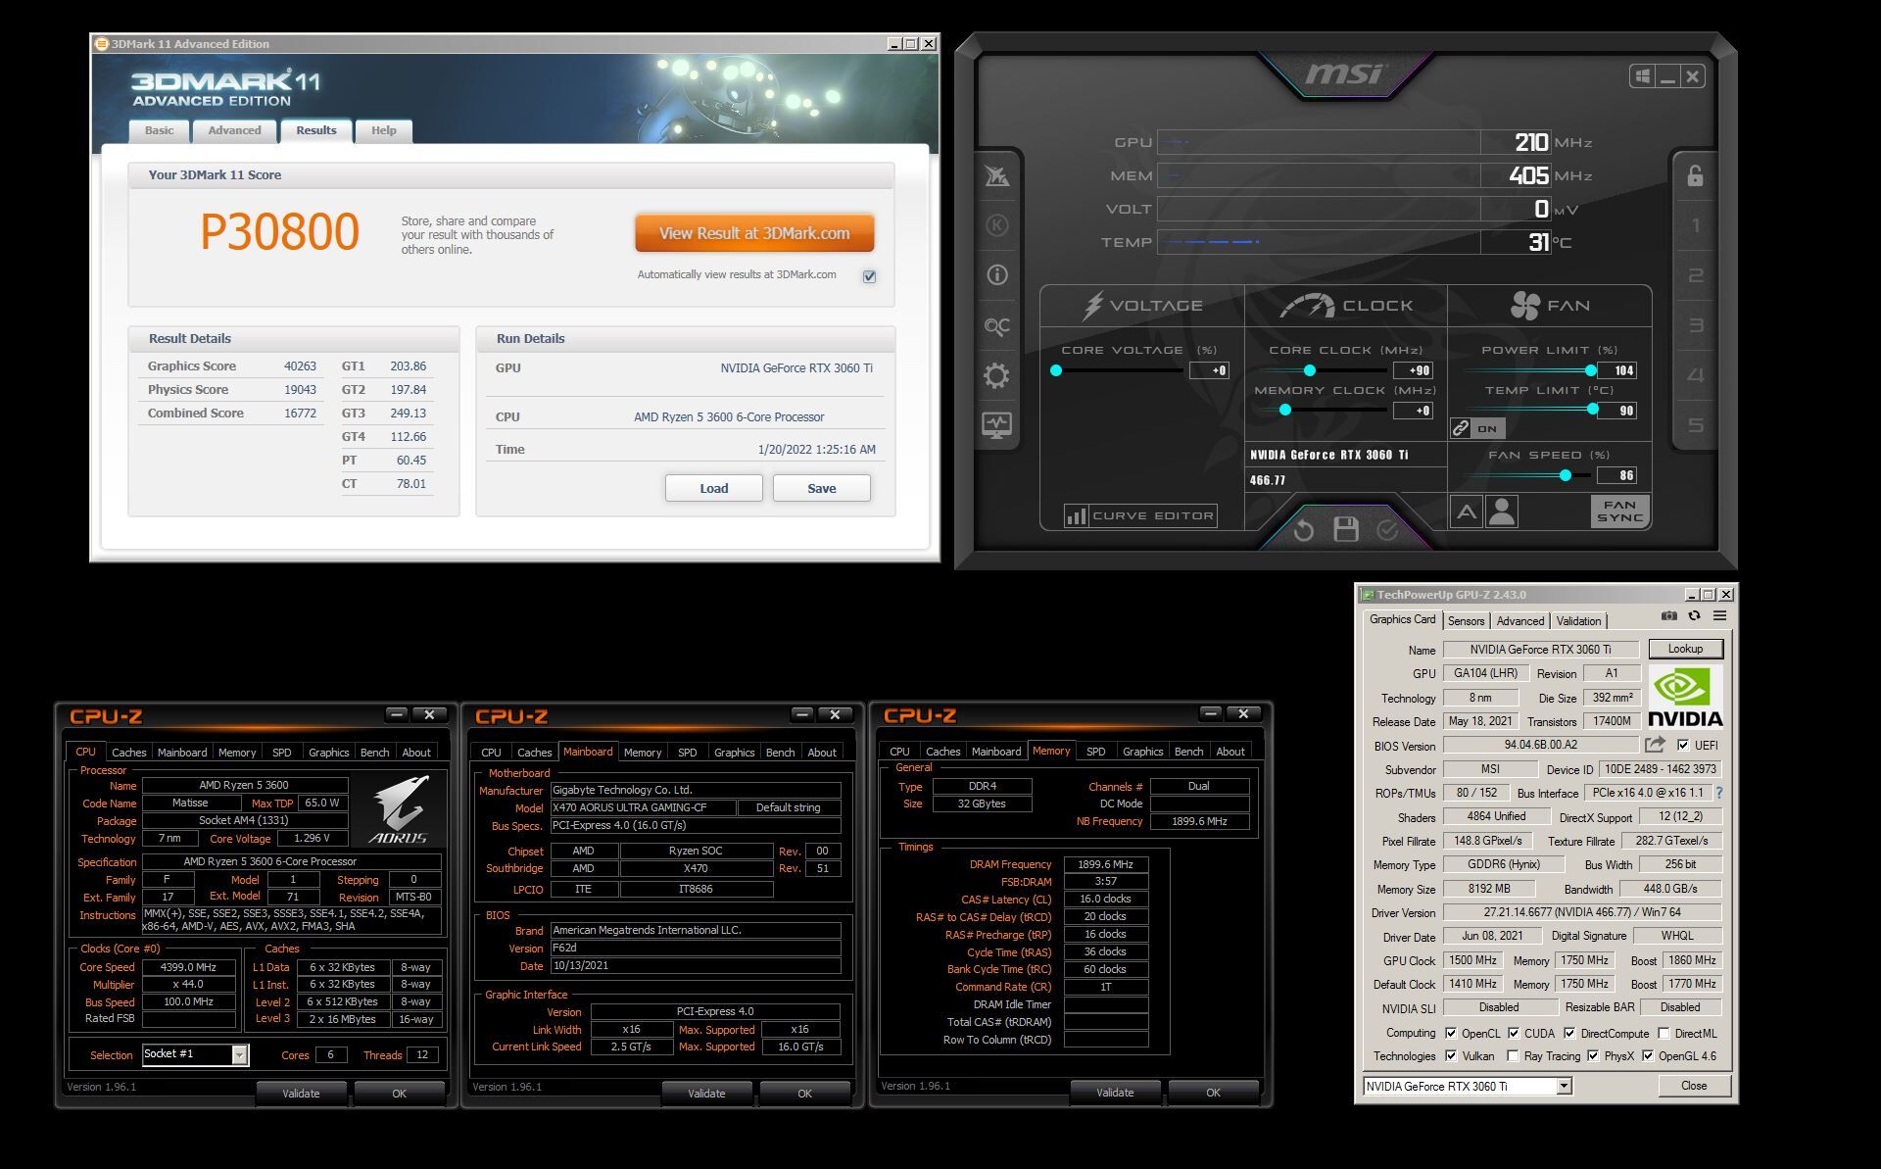Open the GPU-Z graphics card selection dropdown
The width and height of the screenshot is (1881, 1169).
pyautogui.click(x=1564, y=1086)
